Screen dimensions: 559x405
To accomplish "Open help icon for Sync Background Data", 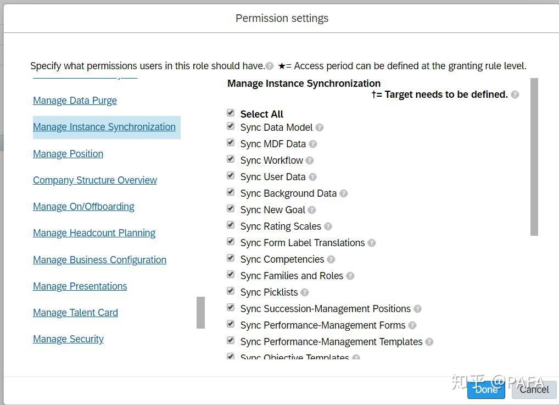I will tap(344, 193).
